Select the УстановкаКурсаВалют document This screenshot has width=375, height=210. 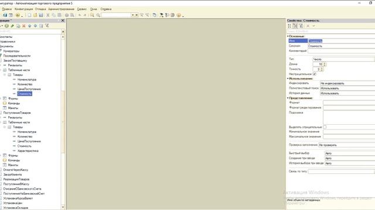click(18, 198)
